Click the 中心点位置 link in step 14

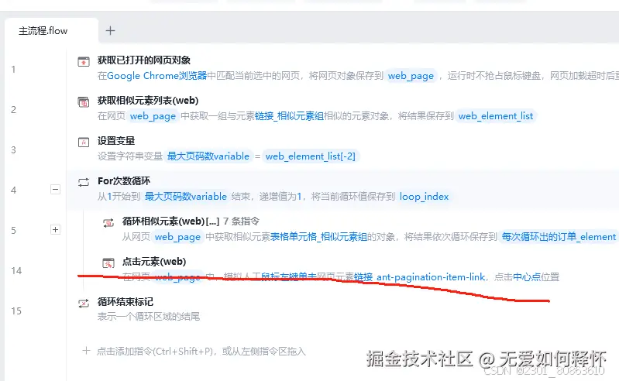535,277
